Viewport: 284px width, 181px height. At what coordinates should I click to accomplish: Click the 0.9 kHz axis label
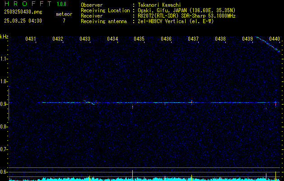point(4,104)
